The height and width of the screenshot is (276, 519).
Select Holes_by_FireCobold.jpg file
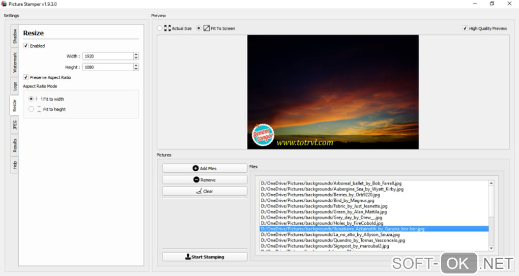(374, 223)
